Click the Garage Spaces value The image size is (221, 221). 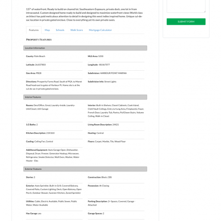[x=103, y=213]
